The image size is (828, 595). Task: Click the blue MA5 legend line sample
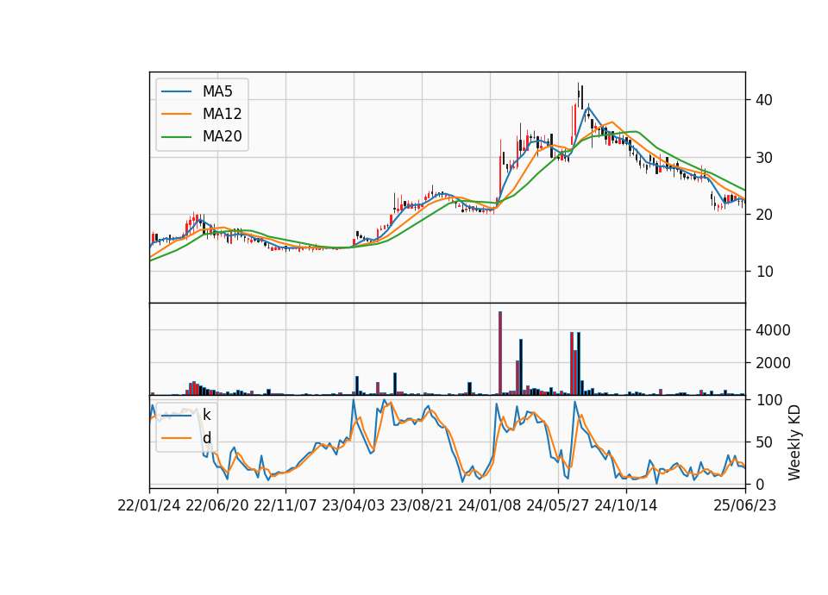click(x=176, y=91)
